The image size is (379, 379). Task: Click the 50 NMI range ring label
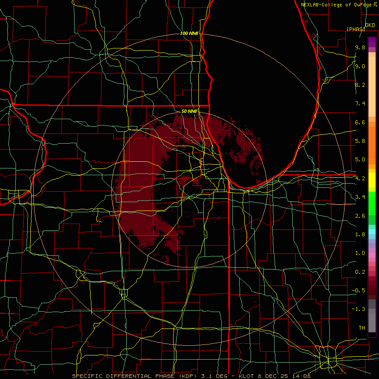coord(189,111)
